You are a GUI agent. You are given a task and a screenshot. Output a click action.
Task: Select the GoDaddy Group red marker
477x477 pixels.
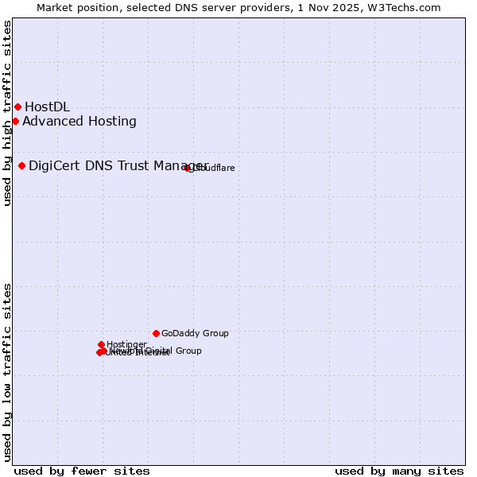[156, 333]
